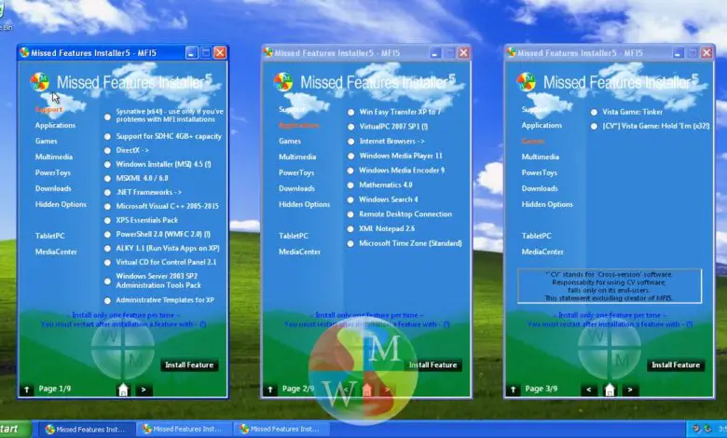Select Microsoft Time Zone (Standard) option
The image size is (727, 438).
coord(351,244)
